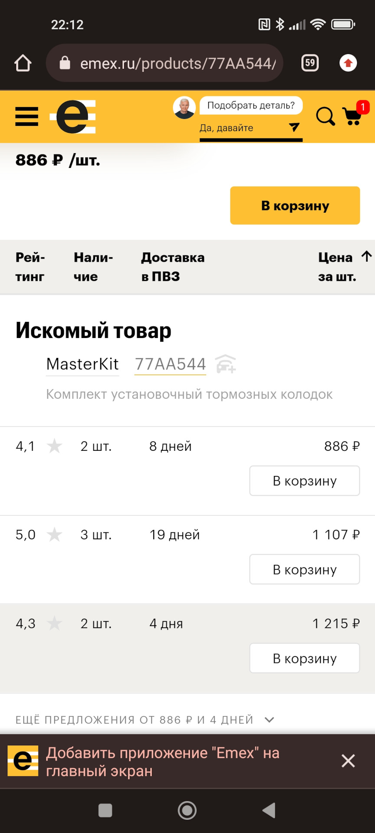Select the MasterKit brand link
Viewport: 375px width, 833px height.
click(x=82, y=364)
